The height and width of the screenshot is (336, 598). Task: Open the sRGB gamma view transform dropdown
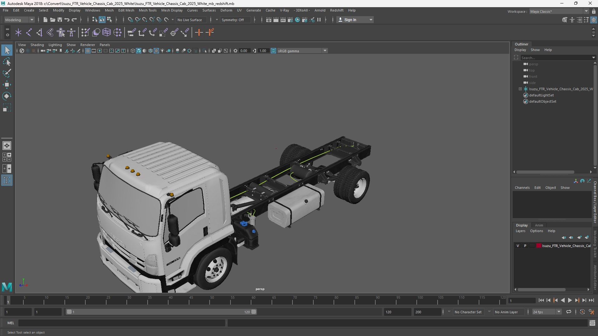(x=302, y=51)
